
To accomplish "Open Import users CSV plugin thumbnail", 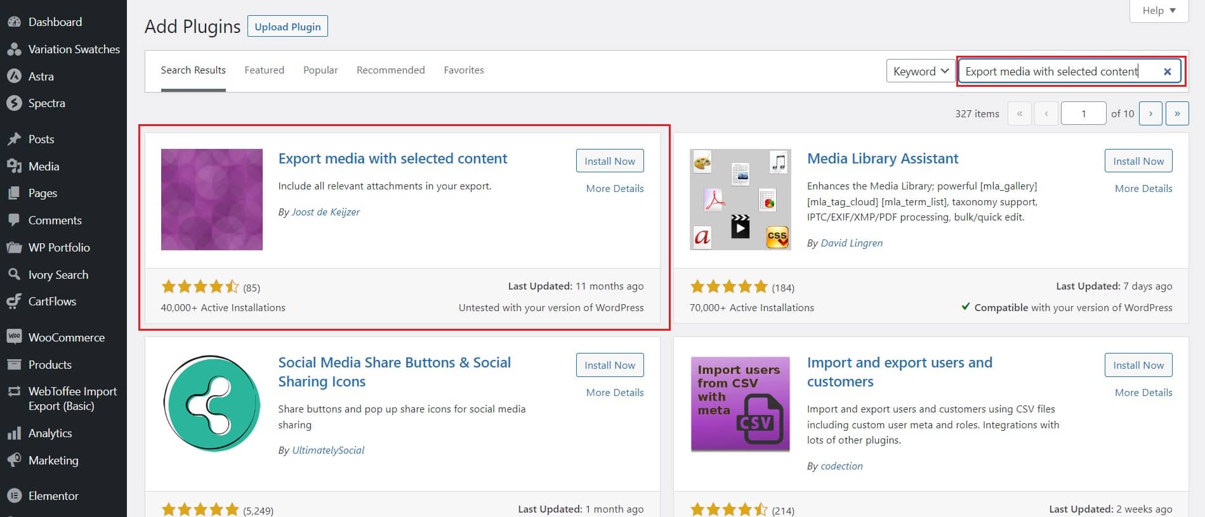I will tap(741, 404).
